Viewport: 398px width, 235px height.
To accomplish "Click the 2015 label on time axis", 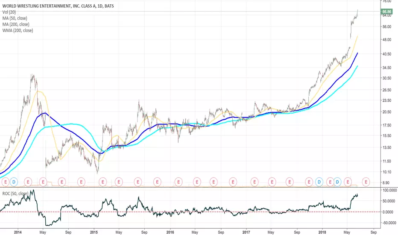I will point(94,232).
